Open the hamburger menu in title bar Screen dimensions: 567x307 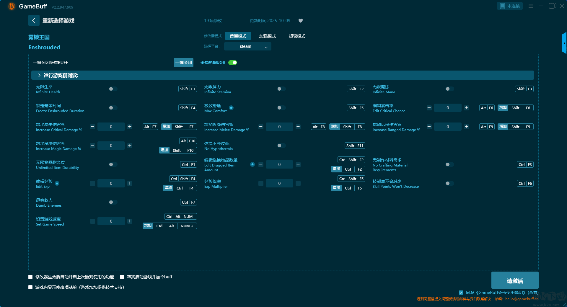531,6
